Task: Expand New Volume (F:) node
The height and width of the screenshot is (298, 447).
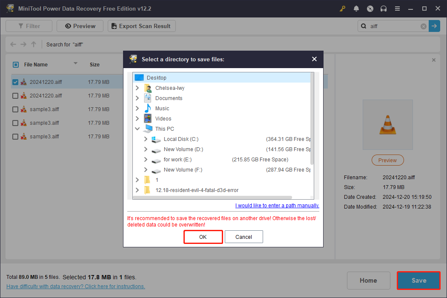Action: click(146, 170)
